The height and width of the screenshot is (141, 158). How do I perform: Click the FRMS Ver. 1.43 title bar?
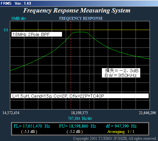tap(79, 3)
